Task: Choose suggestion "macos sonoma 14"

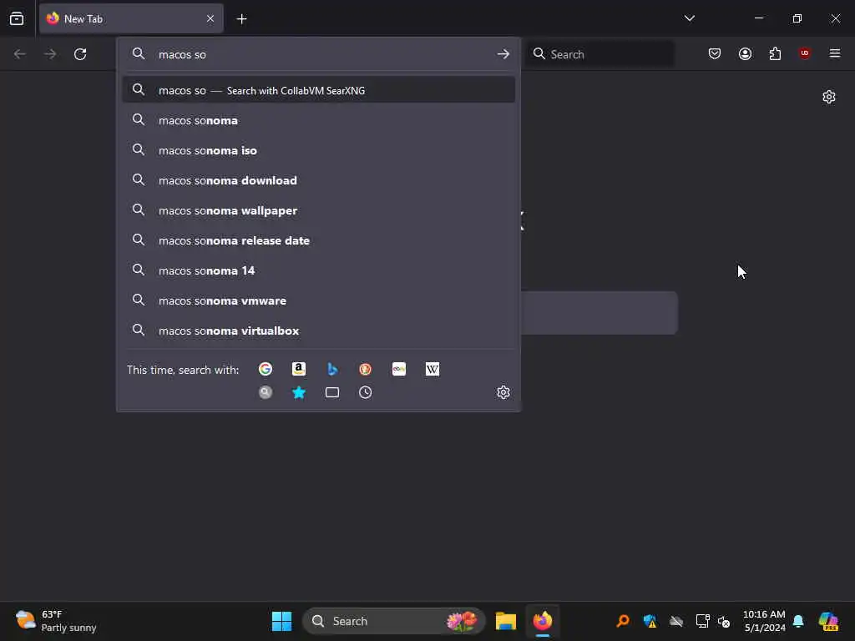Action: [318, 270]
